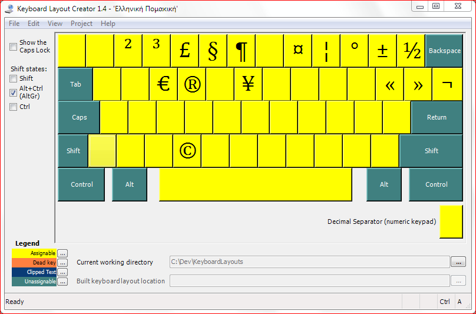The height and width of the screenshot is (314, 476).
Task: Click the Tab key
Action: coord(75,84)
